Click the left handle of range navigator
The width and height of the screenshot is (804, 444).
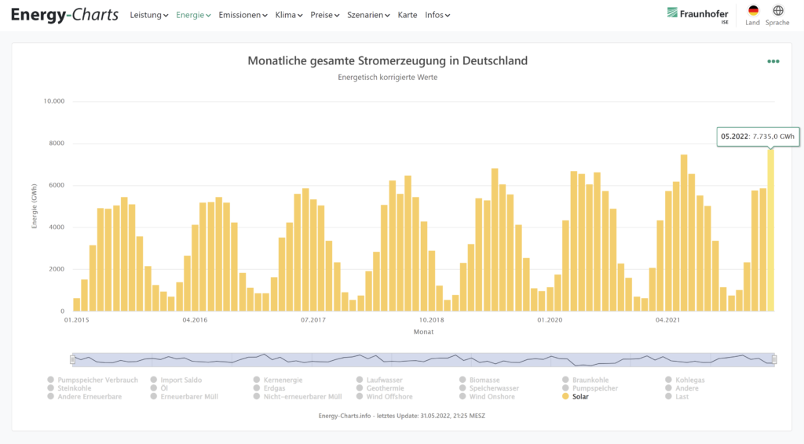point(72,359)
